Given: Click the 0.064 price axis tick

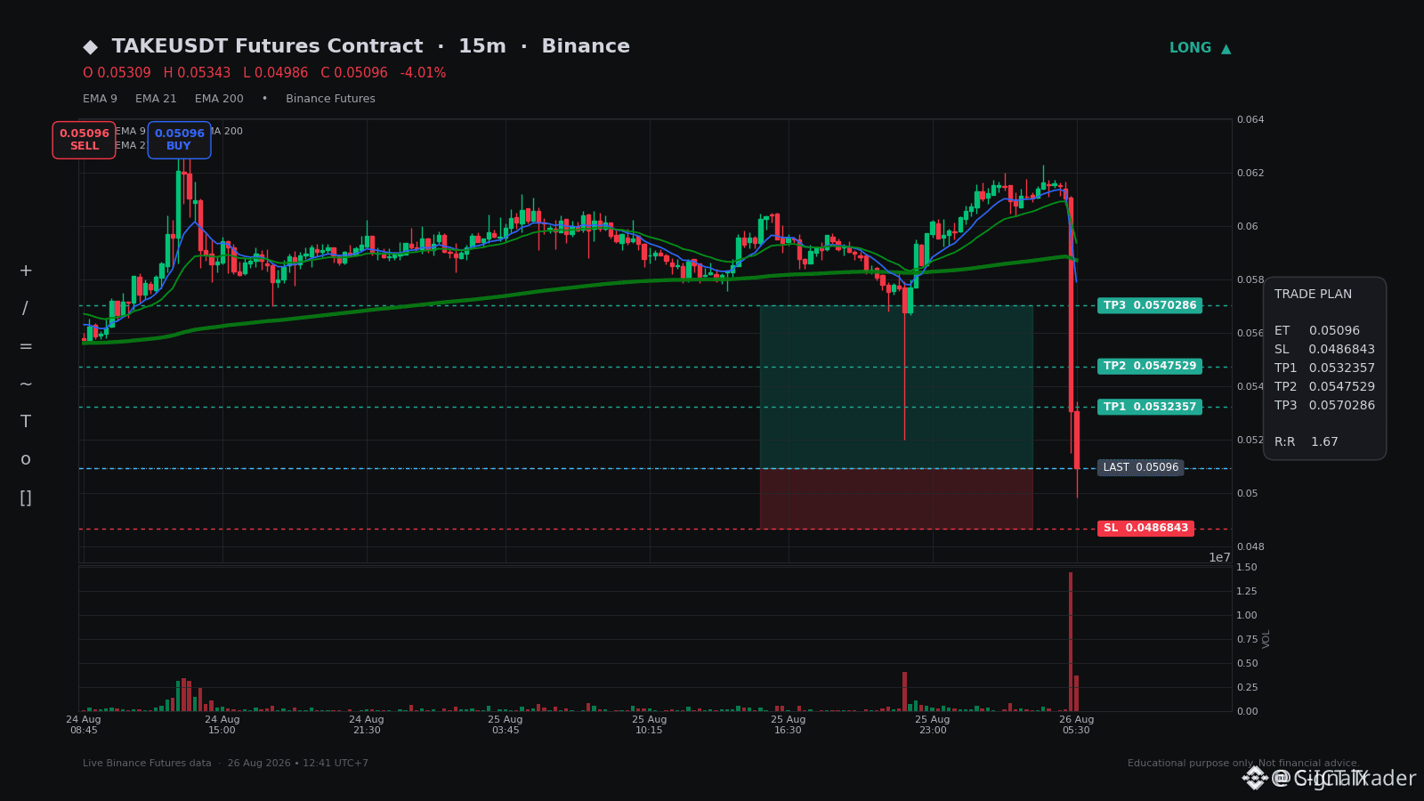Looking at the screenshot, I should 1250,120.
